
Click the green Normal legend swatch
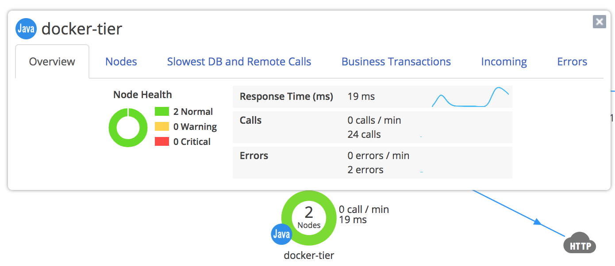162,112
